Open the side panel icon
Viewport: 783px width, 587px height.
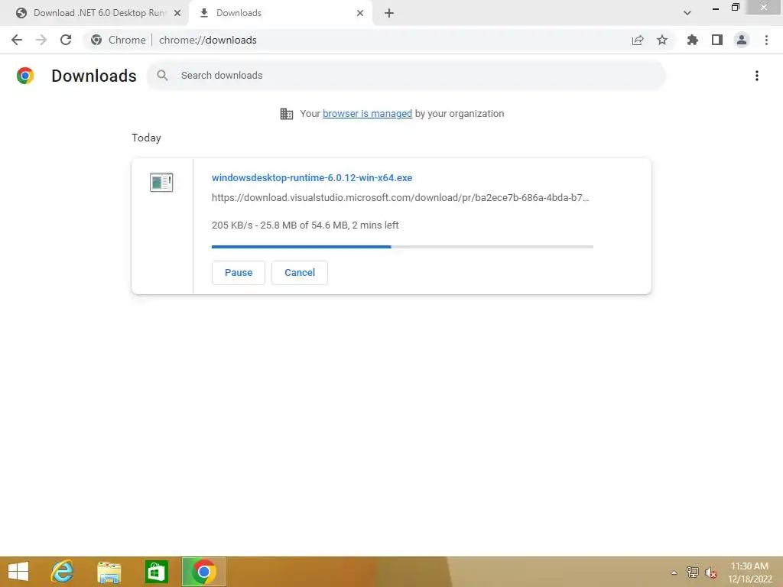(717, 40)
